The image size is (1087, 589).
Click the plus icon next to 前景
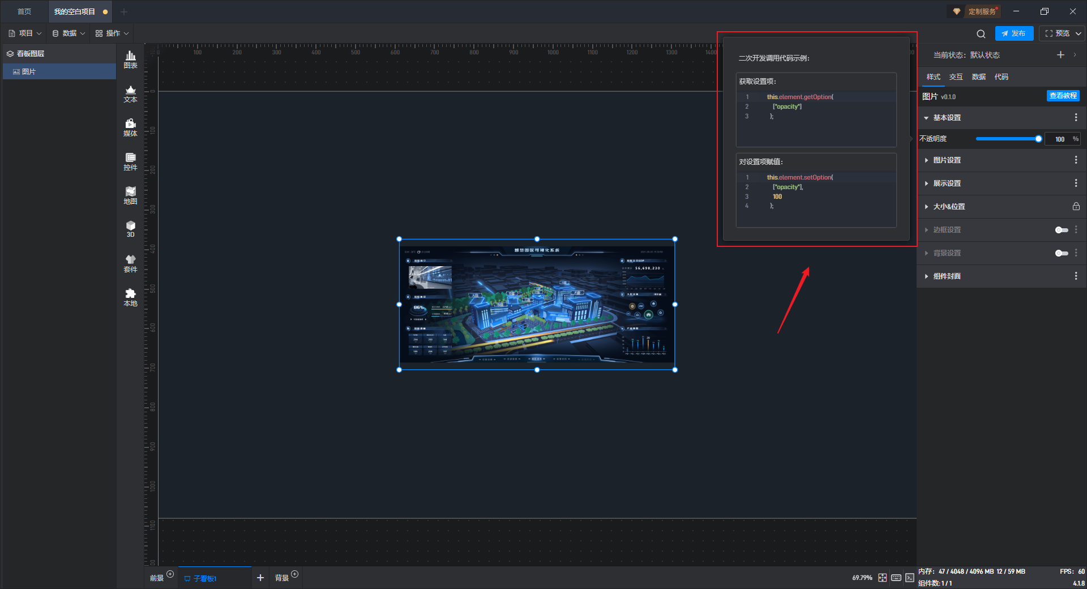170,574
